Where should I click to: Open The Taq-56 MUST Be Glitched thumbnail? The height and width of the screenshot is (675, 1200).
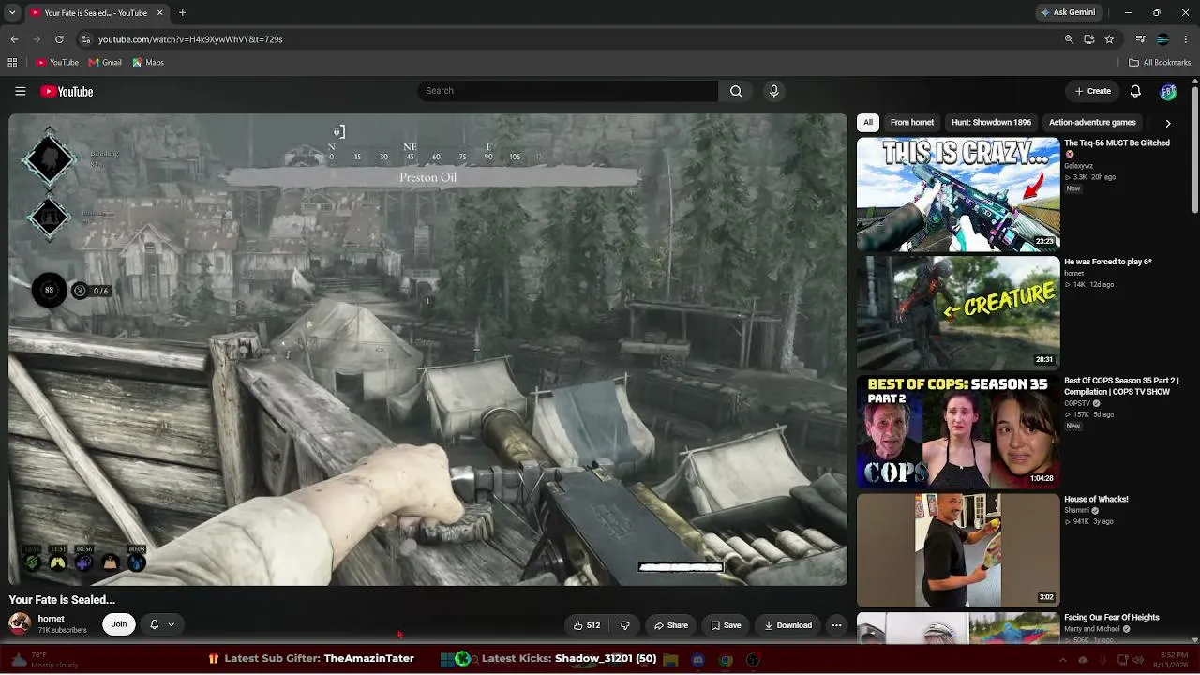click(x=958, y=195)
